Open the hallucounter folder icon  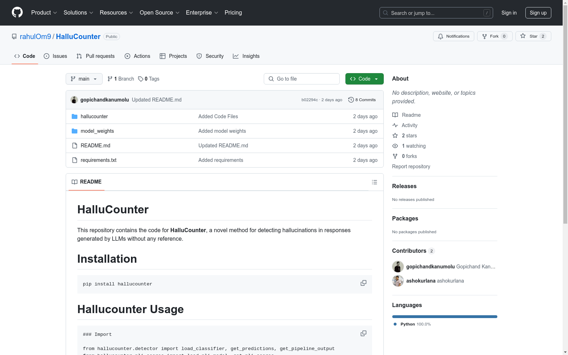pyautogui.click(x=75, y=116)
